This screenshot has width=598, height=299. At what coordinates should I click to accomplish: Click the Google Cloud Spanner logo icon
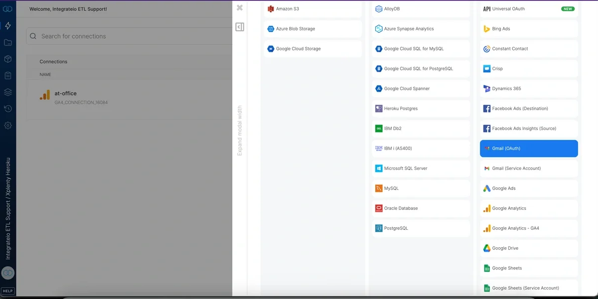point(379,89)
